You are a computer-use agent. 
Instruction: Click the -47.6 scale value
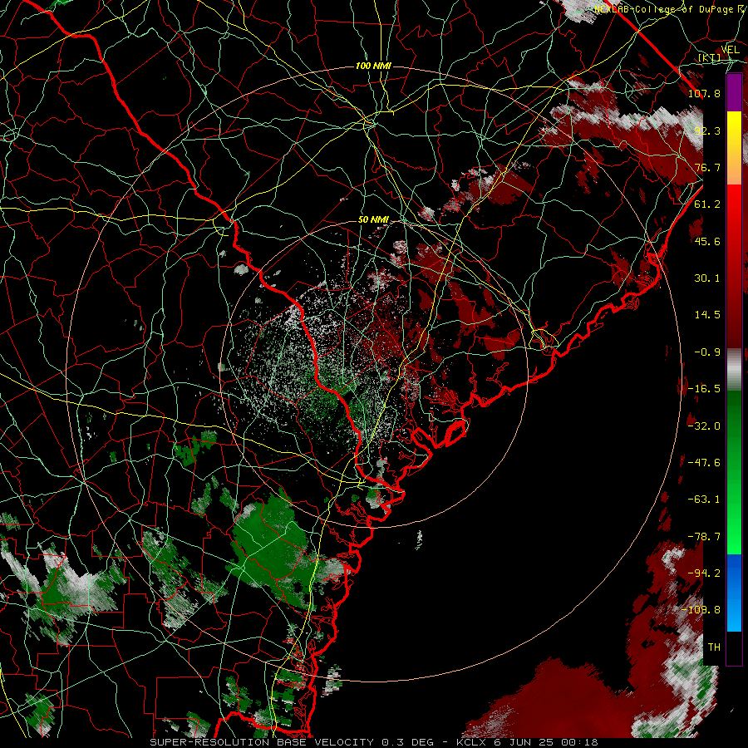[704, 463]
